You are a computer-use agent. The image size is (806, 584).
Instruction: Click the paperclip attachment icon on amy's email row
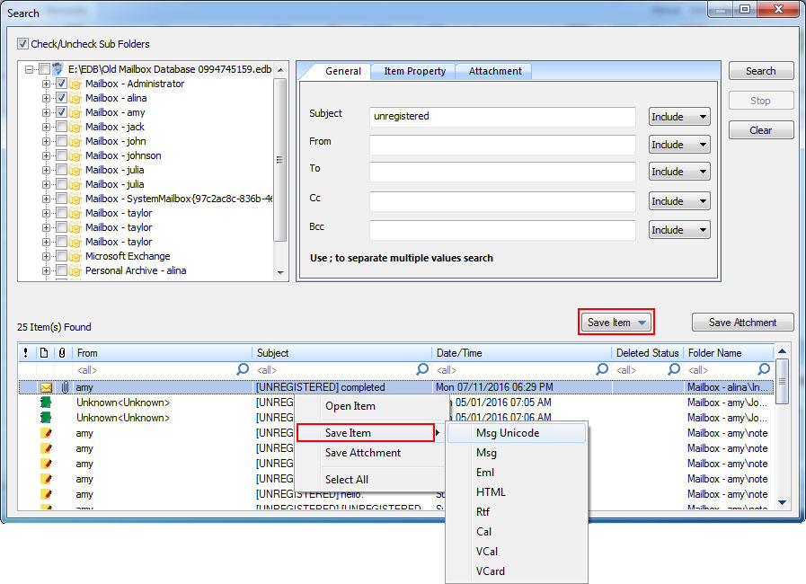point(62,388)
